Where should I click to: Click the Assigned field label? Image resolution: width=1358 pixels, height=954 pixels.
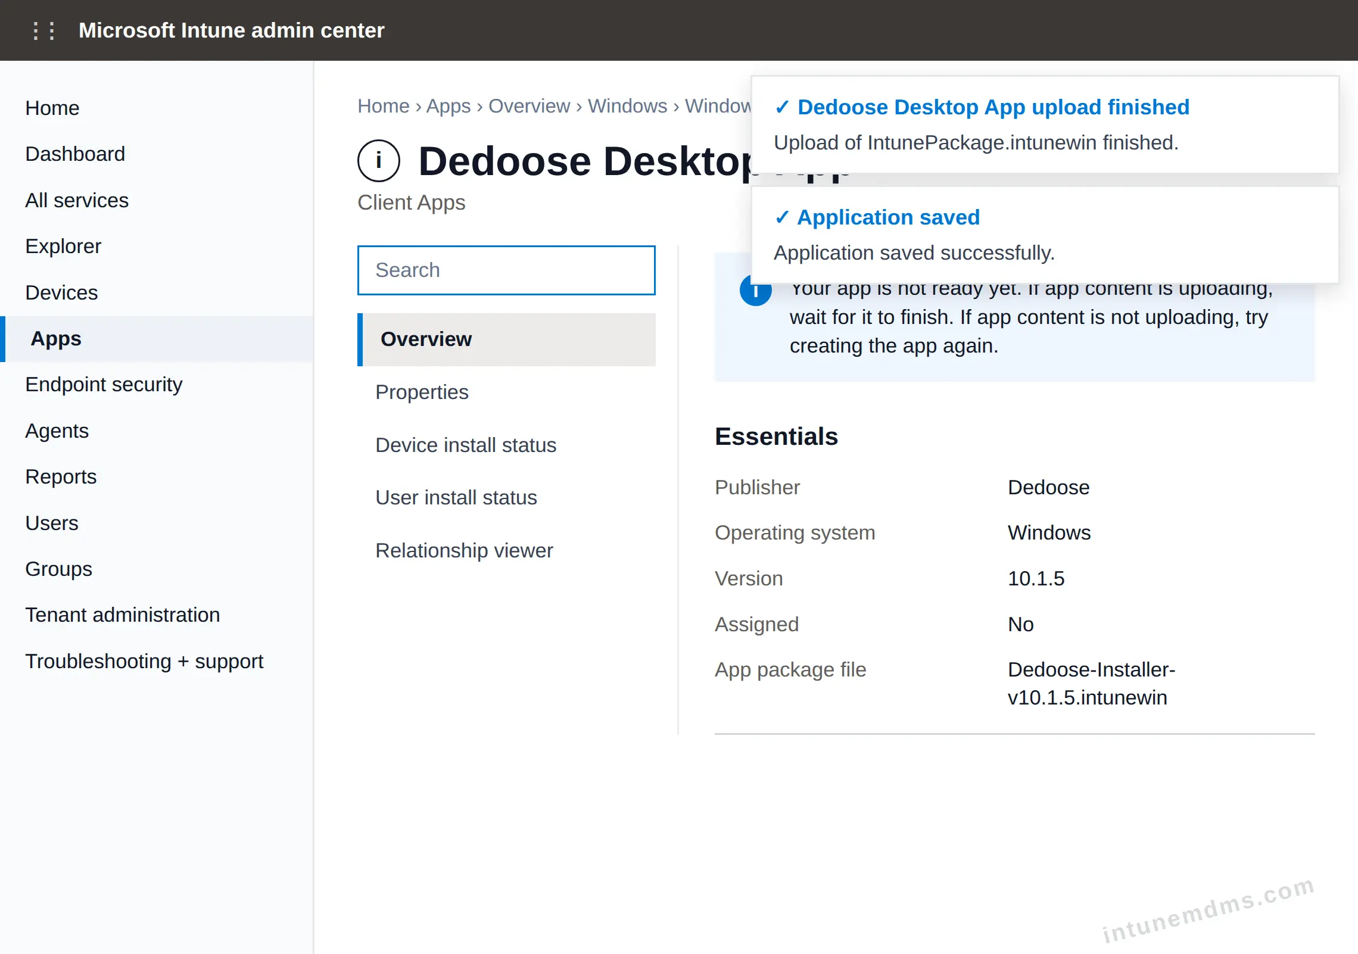point(756,625)
